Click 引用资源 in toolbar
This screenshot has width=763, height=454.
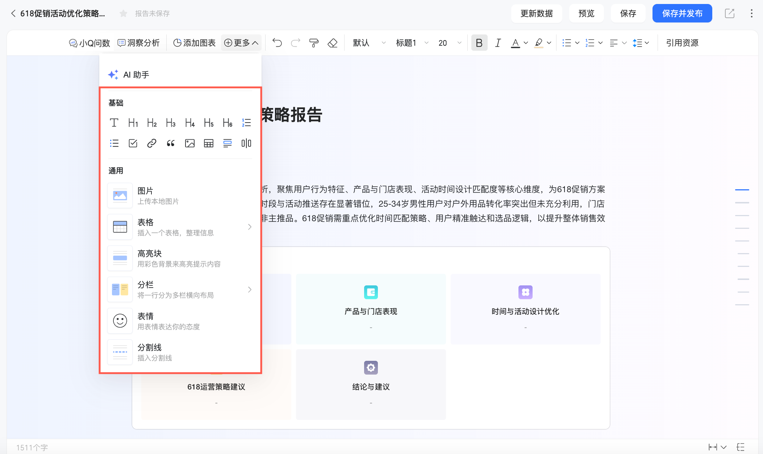pyautogui.click(x=682, y=43)
